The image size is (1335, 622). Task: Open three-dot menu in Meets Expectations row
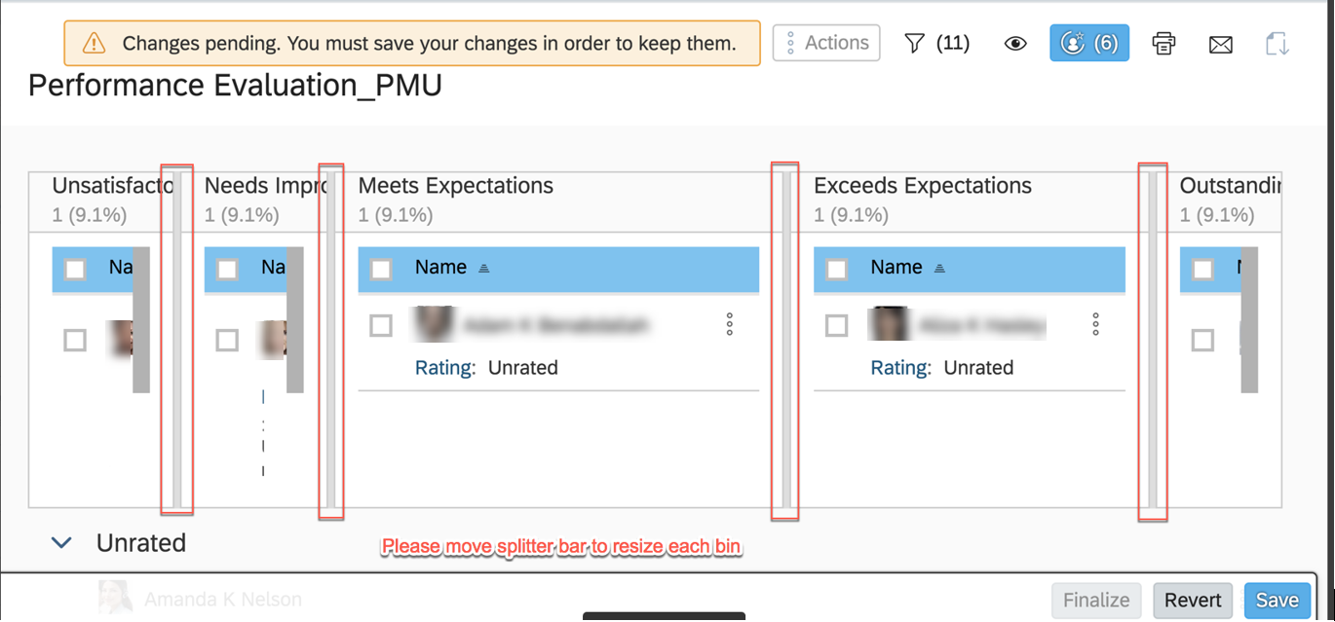(x=729, y=324)
